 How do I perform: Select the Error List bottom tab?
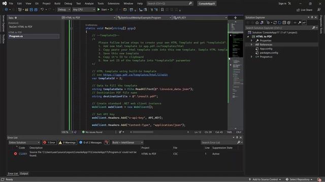coord(13,173)
